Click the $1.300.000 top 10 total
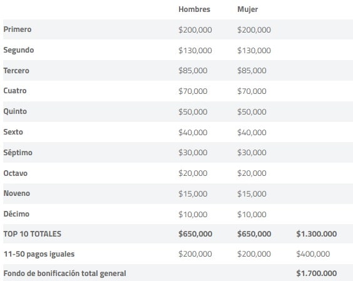The image size is (353, 281). point(317,234)
